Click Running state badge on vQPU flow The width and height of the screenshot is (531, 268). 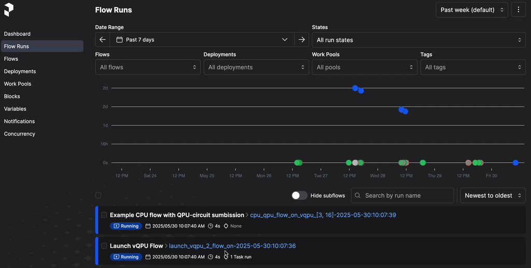[x=126, y=257]
